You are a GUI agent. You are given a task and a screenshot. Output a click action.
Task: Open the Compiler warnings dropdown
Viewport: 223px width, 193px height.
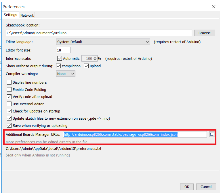click(66, 74)
